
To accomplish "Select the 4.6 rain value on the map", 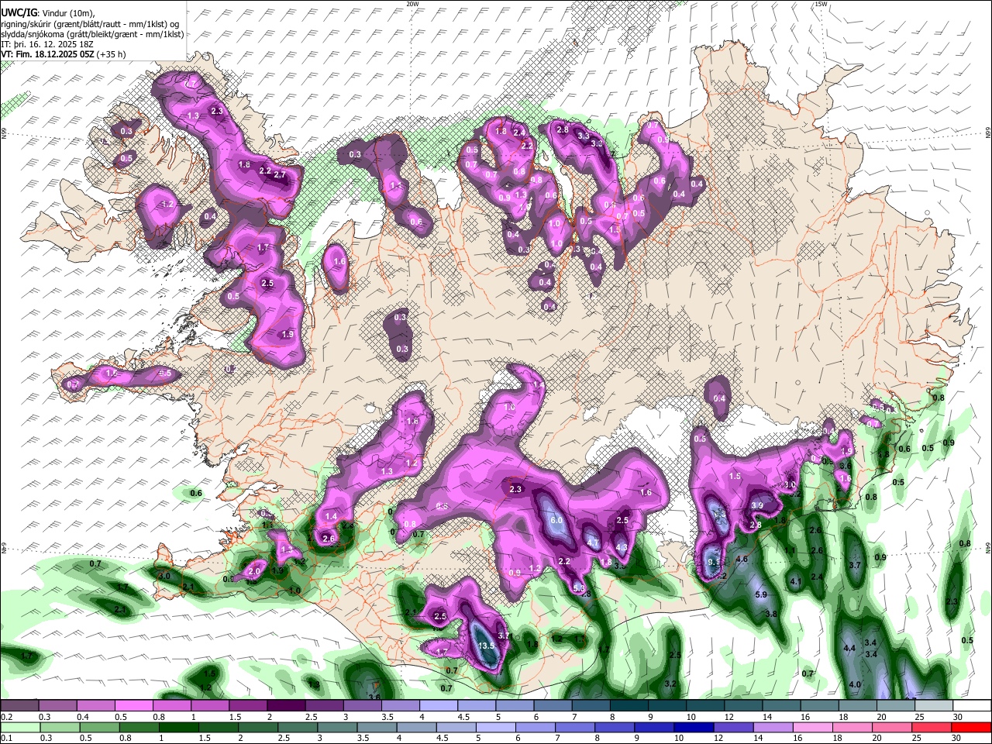I will pyautogui.click(x=741, y=559).
